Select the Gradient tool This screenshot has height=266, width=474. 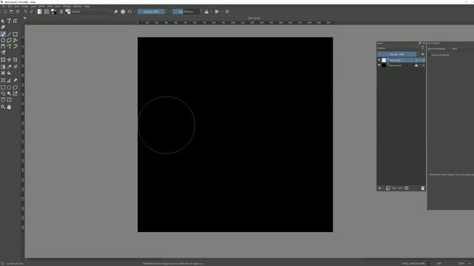3,66
